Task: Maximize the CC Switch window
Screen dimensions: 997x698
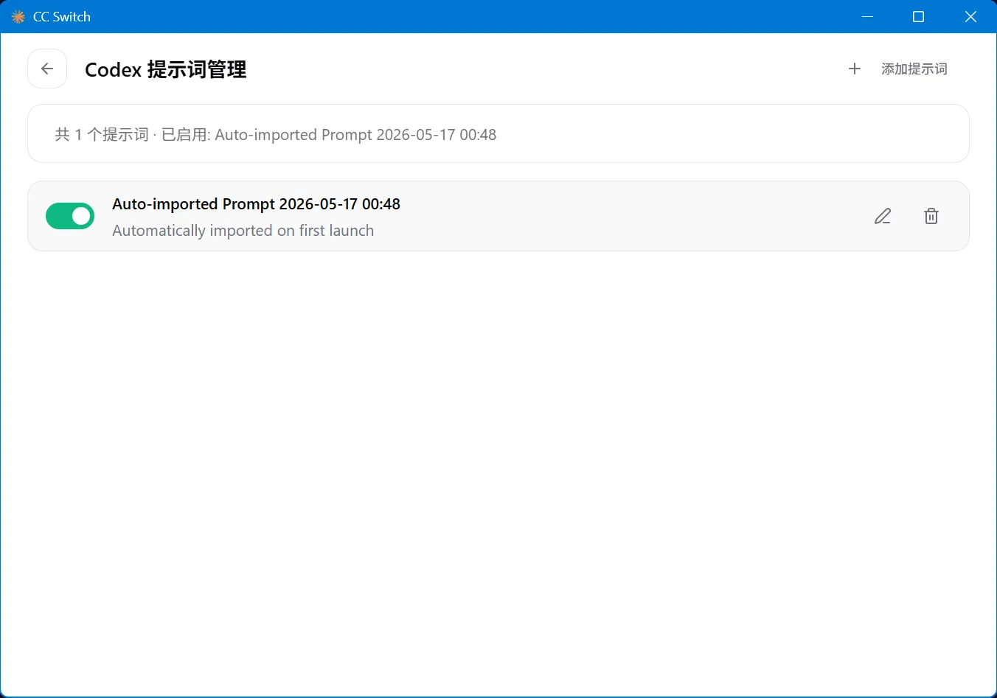Action: point(918,16)
